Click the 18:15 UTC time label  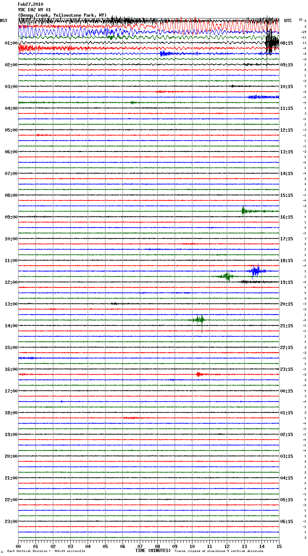(287, 261)
